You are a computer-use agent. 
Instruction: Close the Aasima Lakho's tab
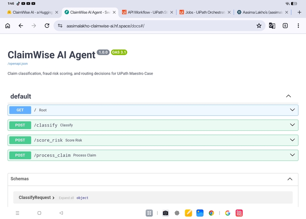point(287,12)
